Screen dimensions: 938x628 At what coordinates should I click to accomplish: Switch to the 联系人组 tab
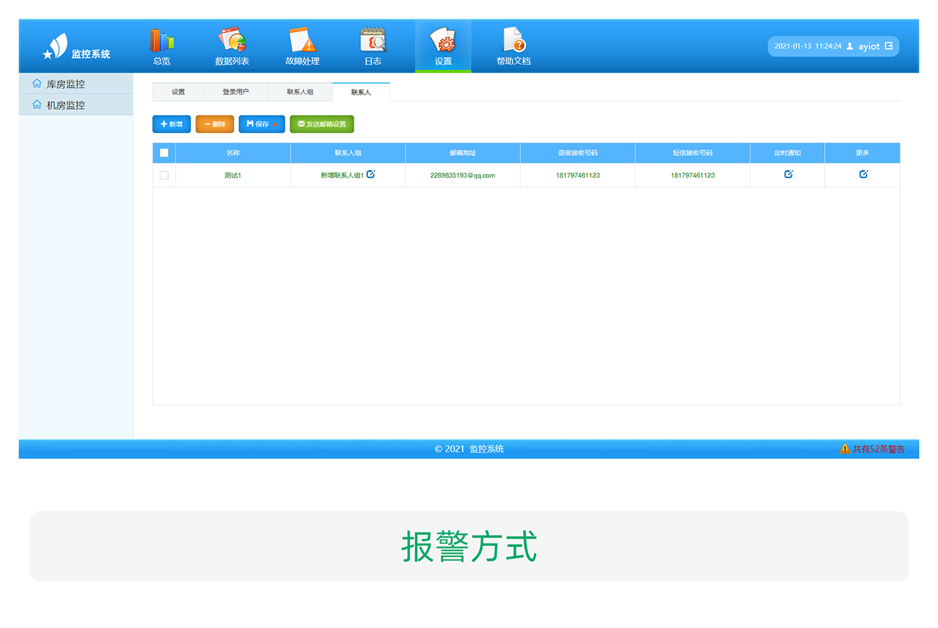pyautogui.click(x=300, y=92)
